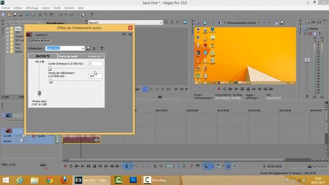Open the Affichage menu
This screenshot has height=185, width=329.
pos(32,8)
